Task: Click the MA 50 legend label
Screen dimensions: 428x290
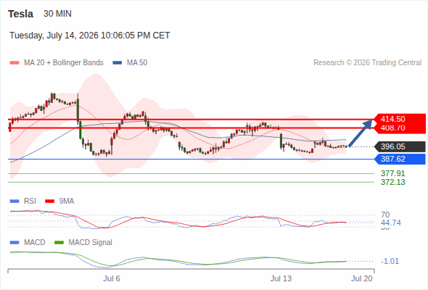Action: pyautogui.click(x=137, y=63)
